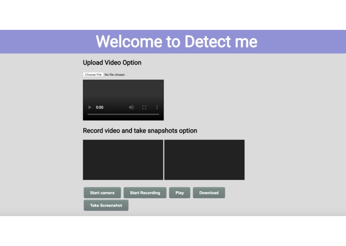Click the "Welcome to Detect me" title
346x246 pixels.
pyautogui.click(x=177, y=41)
